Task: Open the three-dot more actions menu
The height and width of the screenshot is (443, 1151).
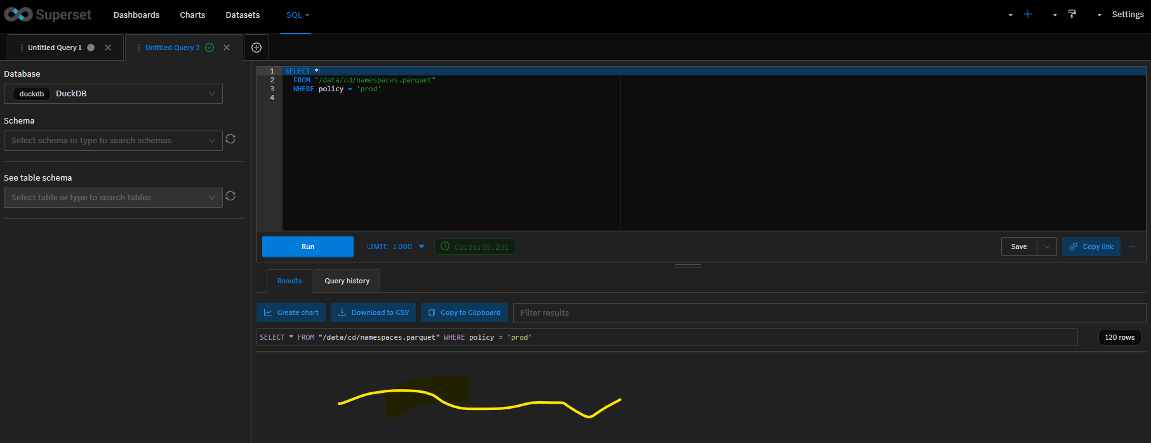Action: [x=1133, y=247]
